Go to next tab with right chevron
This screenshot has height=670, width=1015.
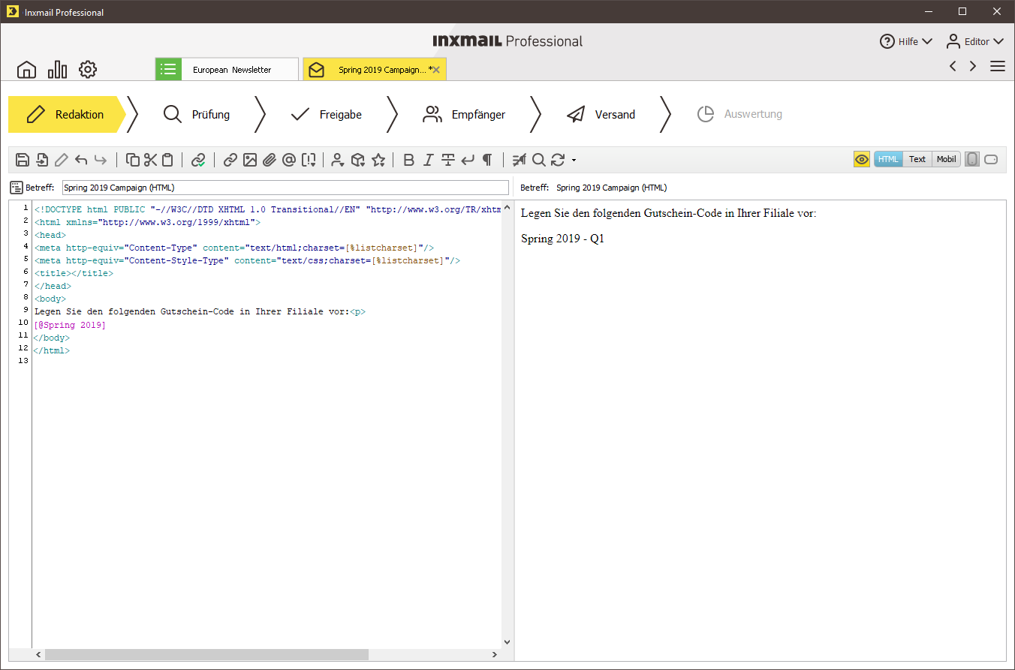point(973,66)
